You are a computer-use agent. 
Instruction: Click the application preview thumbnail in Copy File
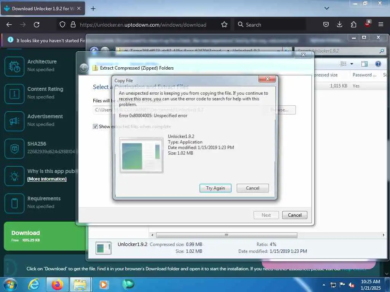141,155
